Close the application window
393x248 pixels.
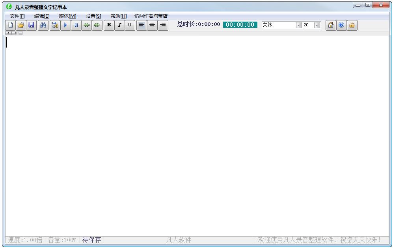pyautogui.click(x=381, y=5)
